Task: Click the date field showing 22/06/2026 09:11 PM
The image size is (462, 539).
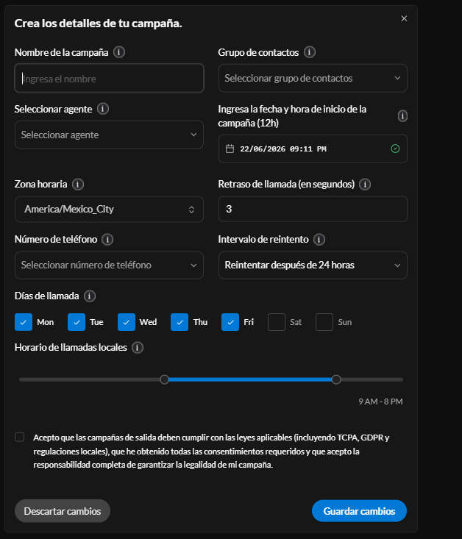Action: [x=313, y=149]
